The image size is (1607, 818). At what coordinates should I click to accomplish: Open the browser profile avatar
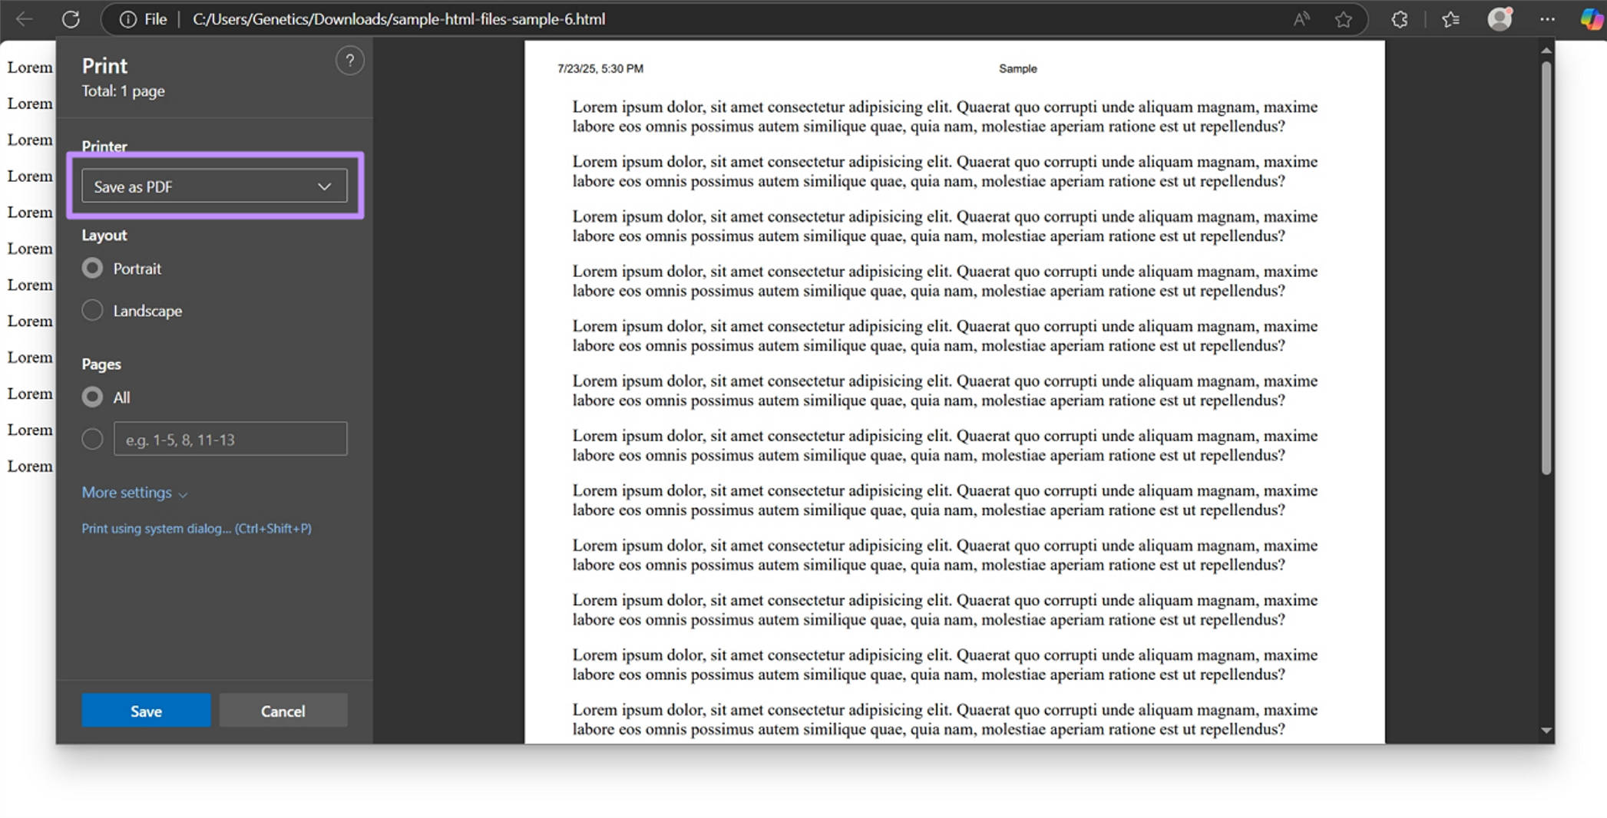[1500, 18]
